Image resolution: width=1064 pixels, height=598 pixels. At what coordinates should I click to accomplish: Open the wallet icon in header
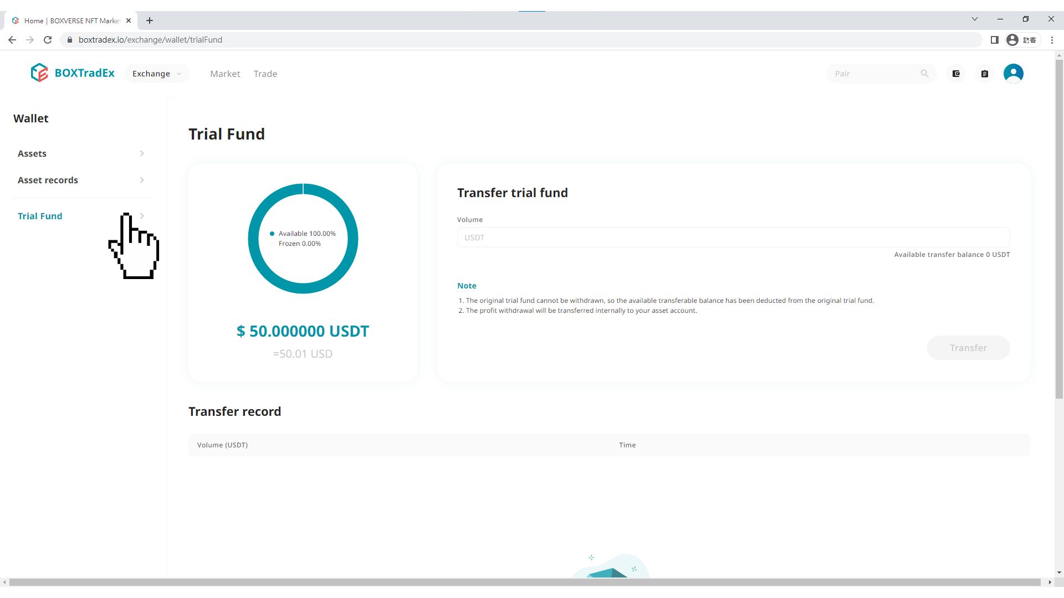click(956, 74)
